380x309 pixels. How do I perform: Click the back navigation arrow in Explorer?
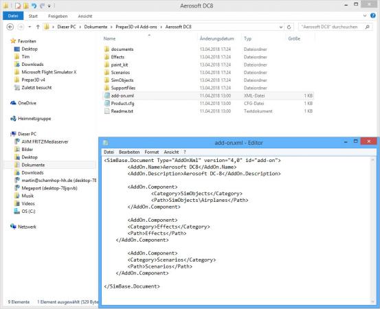[x=10, y=27]
